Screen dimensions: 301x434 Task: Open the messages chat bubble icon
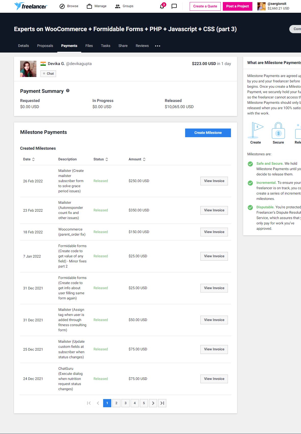point(174,6)
